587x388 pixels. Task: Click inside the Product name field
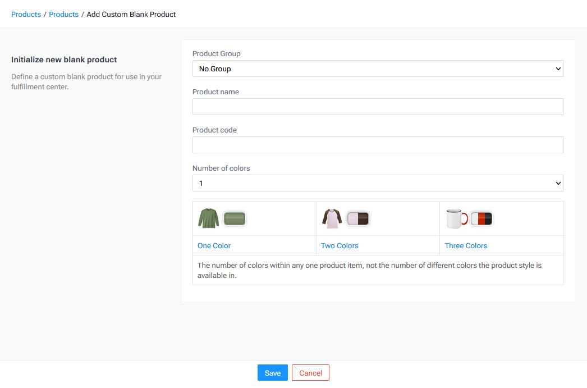(378, 106)
